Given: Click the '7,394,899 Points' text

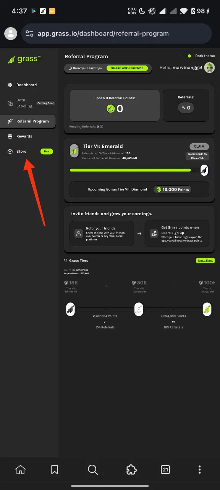Looking at the screenshot, I should 173,316.
